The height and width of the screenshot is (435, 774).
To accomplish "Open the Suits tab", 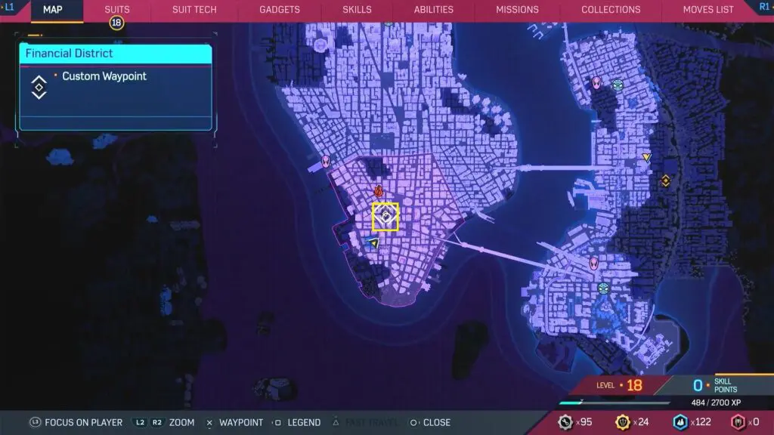I will 117,10.
